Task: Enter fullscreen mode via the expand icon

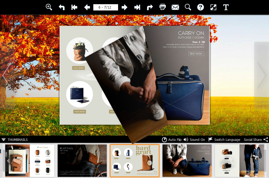Action: click(x=213, y=7)
